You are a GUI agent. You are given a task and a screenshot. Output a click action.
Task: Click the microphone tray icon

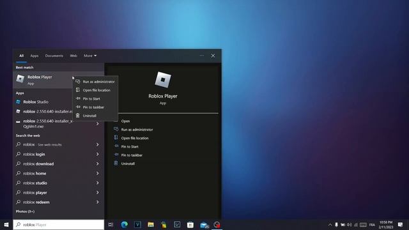pyautogui.click(x=337, y=224)
